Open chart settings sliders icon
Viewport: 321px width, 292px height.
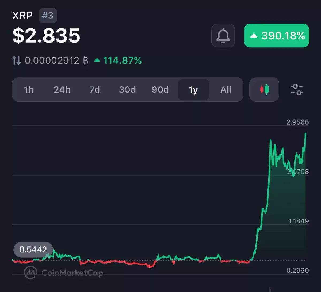tap(297, 89)
